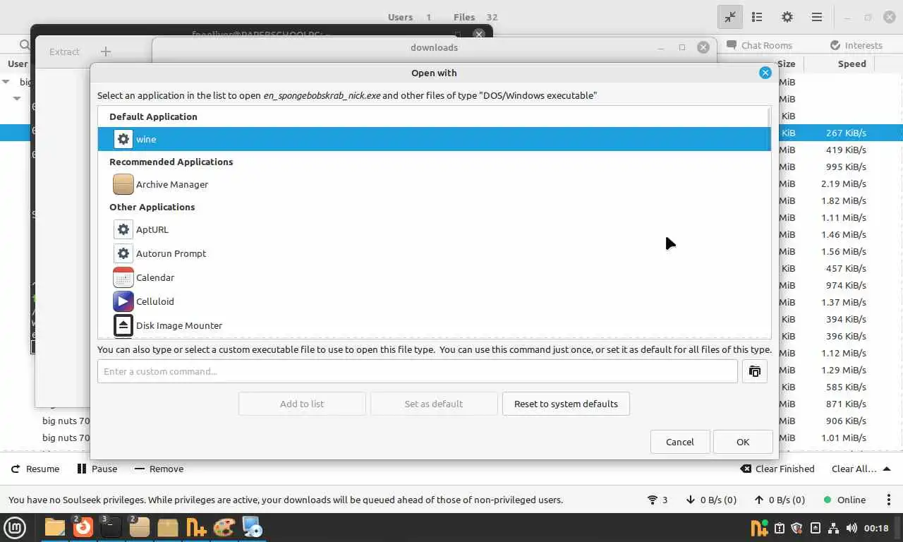This screenshot has width=903, height=542.
Task: Click the 267 KiB/s speed cell
Action: tap(846, 133)
